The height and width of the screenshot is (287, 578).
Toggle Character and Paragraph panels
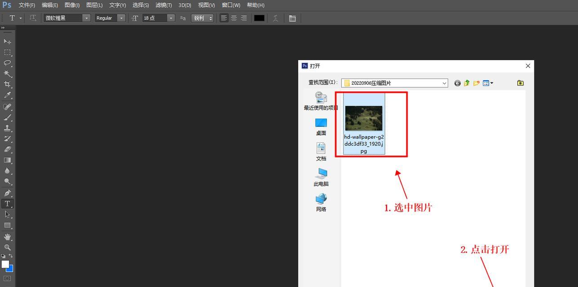(x=292, y=18)
